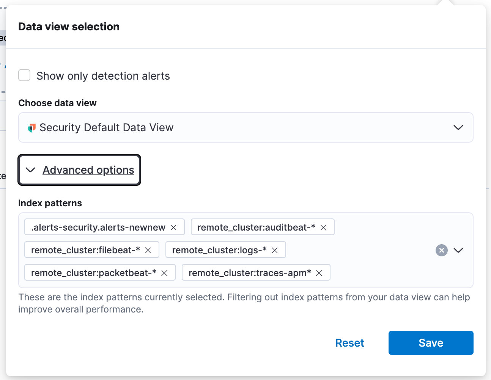Select the remote_cluster:packetbeat-* badge label

coord(94,272)
